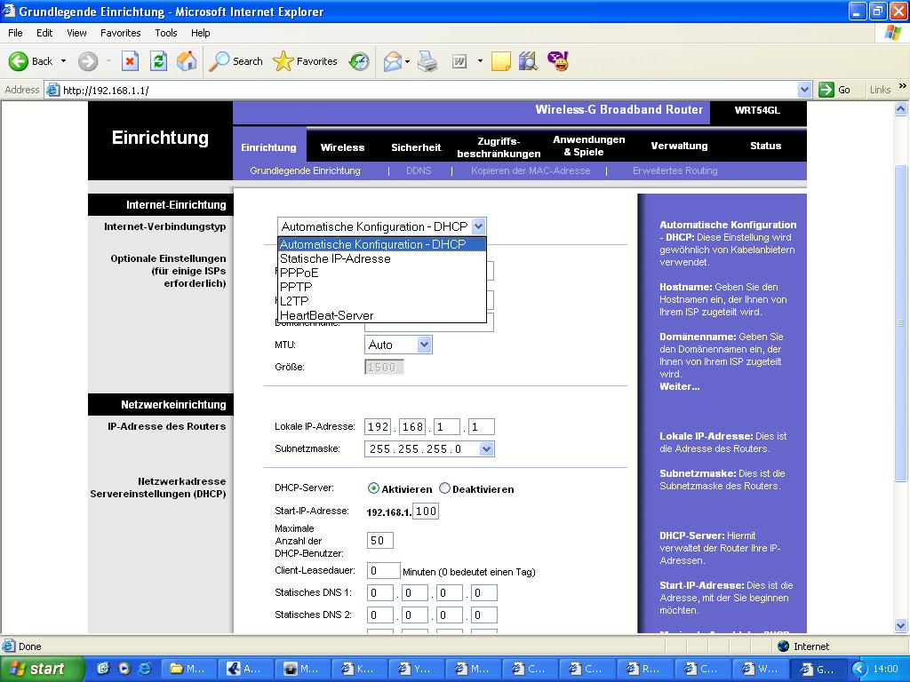Viewport: 910px width, 682px height.
Task: Open the Anwendungen & Spiele tab
Action: tap(588, 146)
